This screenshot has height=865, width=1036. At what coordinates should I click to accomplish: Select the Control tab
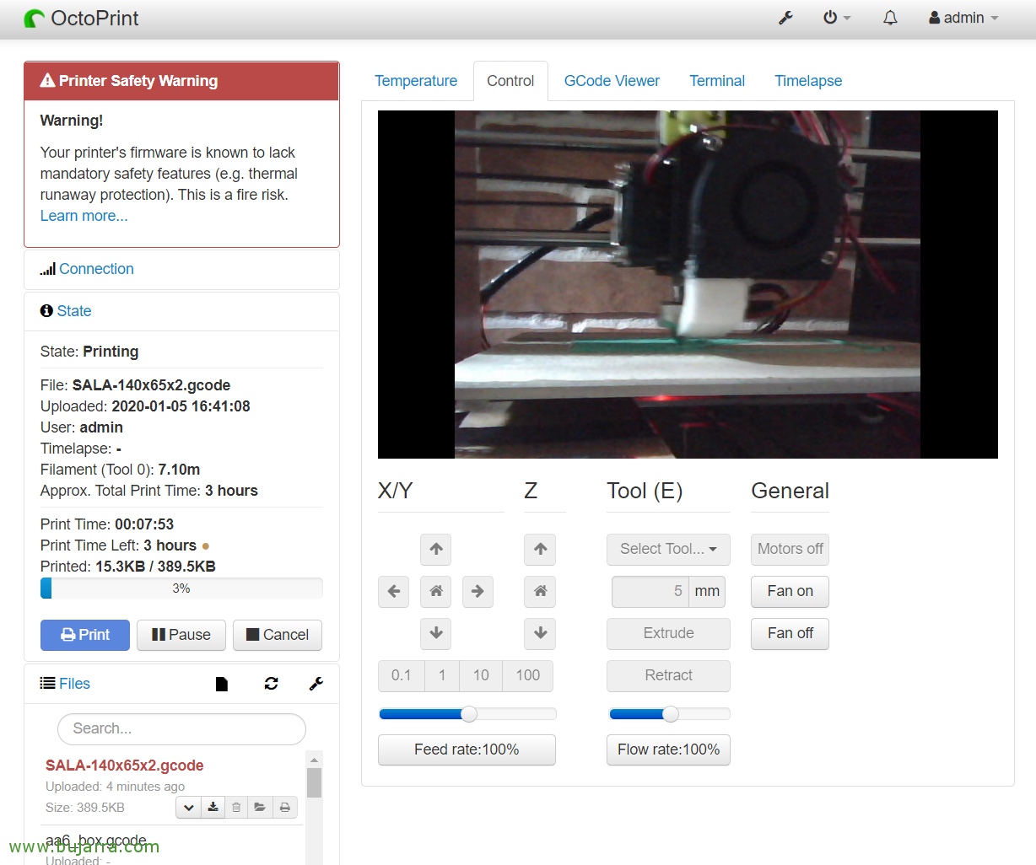[510, 81]
